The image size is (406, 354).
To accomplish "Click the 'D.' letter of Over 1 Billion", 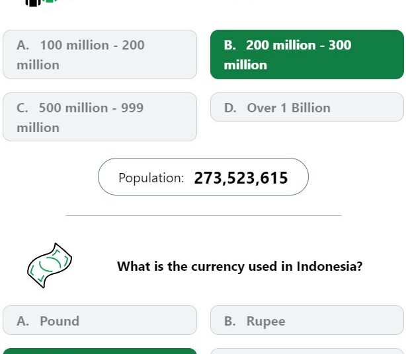I will click(x=230, y=108).
